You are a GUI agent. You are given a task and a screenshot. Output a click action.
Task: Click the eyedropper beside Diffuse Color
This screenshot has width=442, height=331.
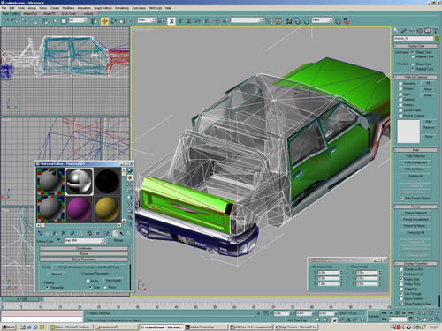(x=59, y=241)
